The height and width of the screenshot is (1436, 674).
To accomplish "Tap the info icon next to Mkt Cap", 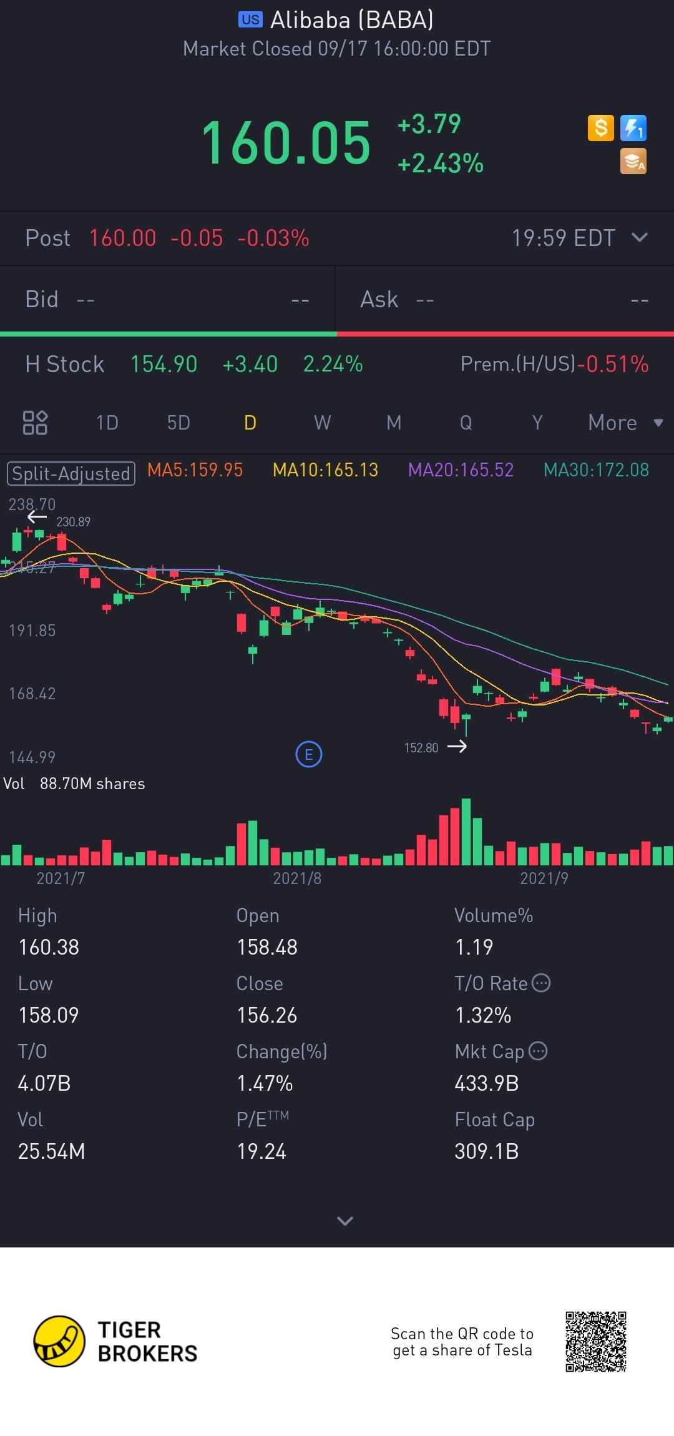I will pos(538,1051).
